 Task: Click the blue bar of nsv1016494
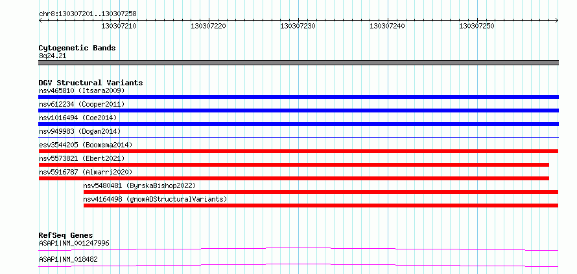298,124
